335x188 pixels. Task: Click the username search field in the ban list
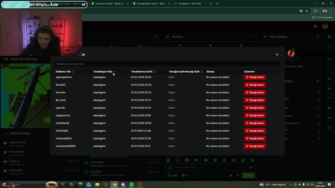pos(167,64)
